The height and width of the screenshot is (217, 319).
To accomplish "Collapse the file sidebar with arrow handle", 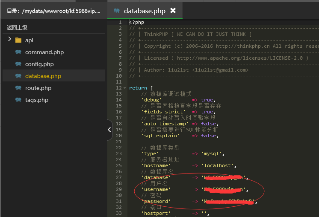I will (109, 130).
